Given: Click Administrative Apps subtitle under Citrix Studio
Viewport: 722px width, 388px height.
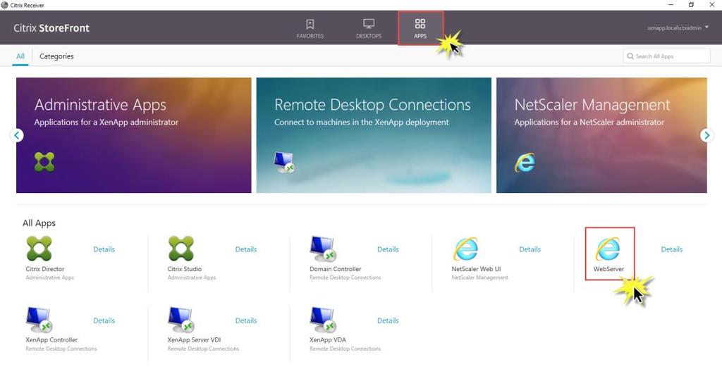Looking at the screenshot, I should point(192,277).
